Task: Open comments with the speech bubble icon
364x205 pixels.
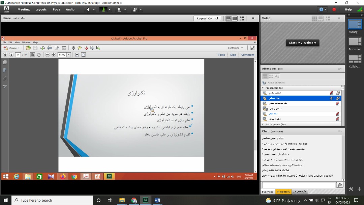Action: (x=80, y=48)
